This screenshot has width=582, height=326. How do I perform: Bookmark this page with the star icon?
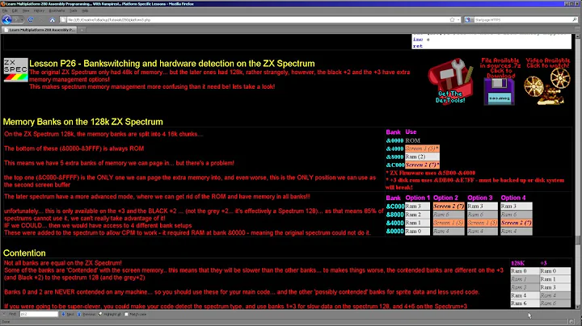tap(452, 19)
